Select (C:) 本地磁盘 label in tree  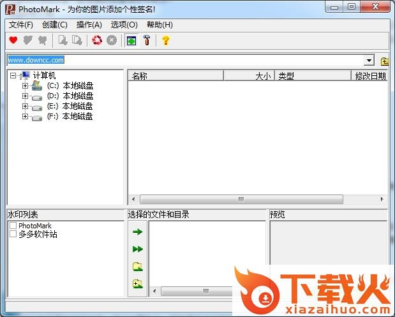pyautogui.click(x=70, y=85)
